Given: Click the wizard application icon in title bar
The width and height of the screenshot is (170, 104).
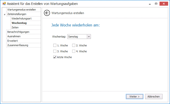Looking at the screenshot, I should (x=4, y=4).
